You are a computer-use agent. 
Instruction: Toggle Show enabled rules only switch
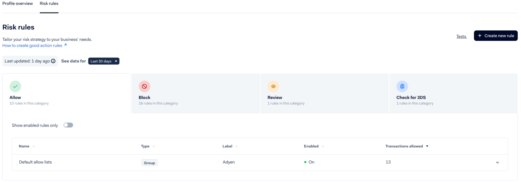coord(68,125)
